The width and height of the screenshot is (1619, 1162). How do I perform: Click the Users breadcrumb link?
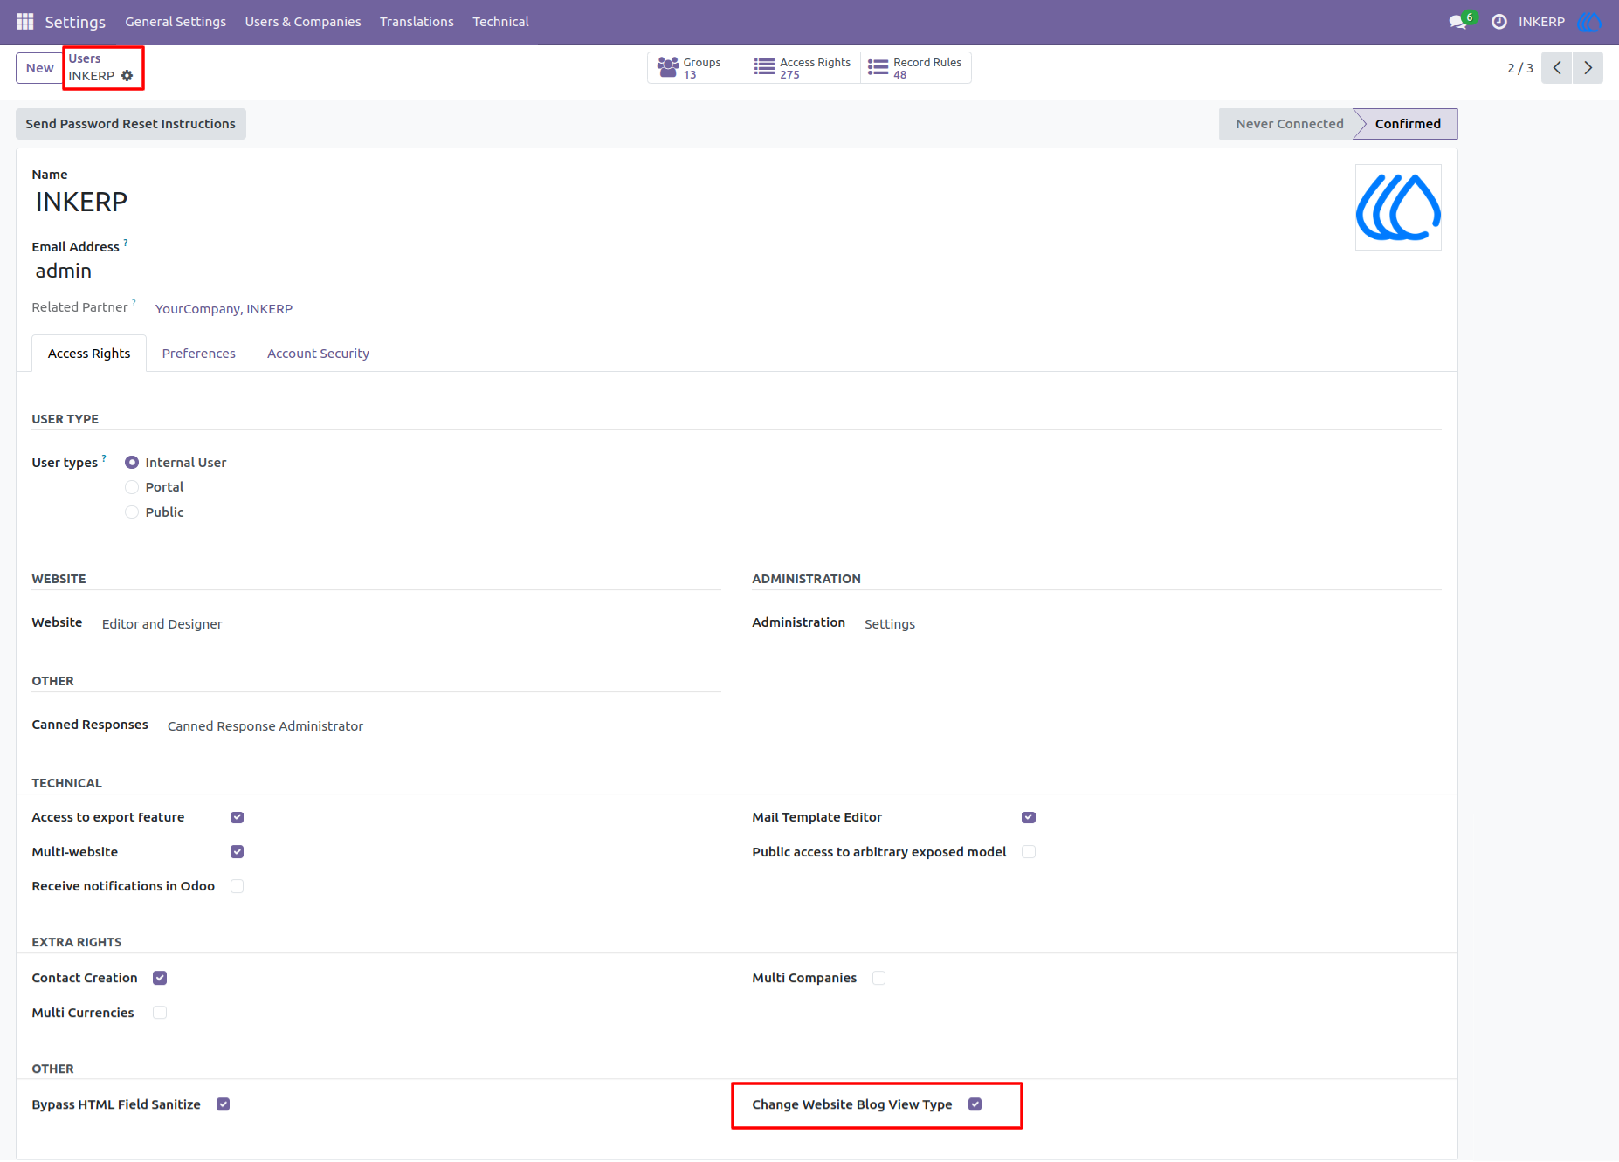[85, 58]
